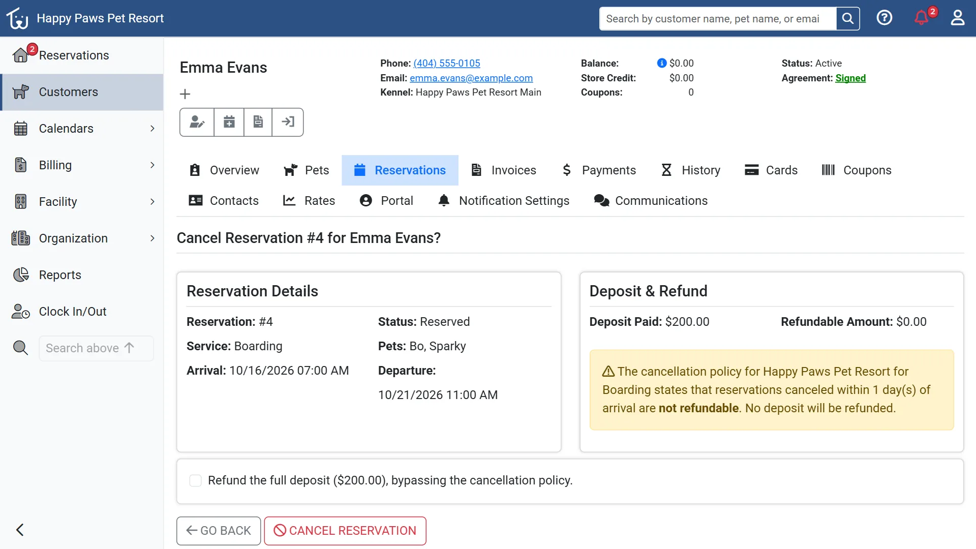The height and width of the screenshot is (549, 976).
Task: Click the Reservations home icon in sidebar
Action: pyautogui.click(x=20, y=55)
